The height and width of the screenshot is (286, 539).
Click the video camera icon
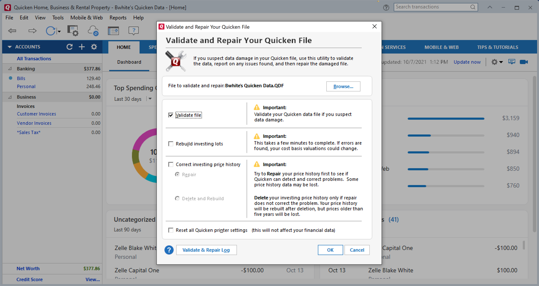(524, 62)
